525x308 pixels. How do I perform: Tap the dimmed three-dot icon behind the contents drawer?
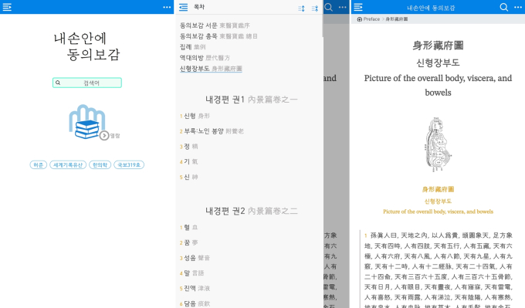click(343, 7)
